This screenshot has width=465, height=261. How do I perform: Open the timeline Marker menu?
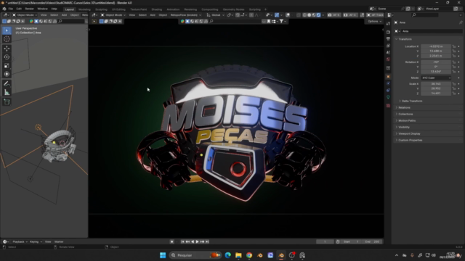[x=59, y=241]
